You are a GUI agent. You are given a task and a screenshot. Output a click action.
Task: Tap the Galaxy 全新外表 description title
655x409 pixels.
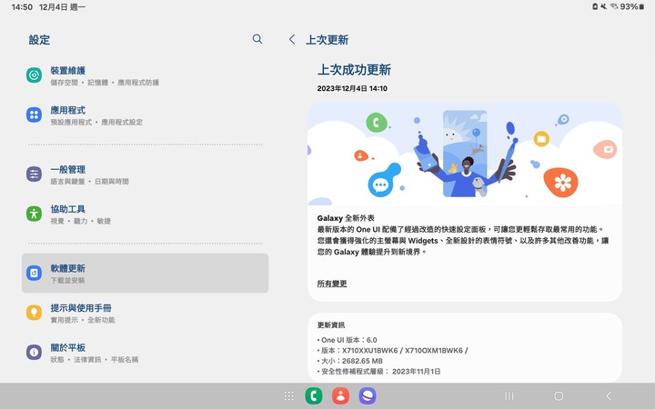[346, 218]
